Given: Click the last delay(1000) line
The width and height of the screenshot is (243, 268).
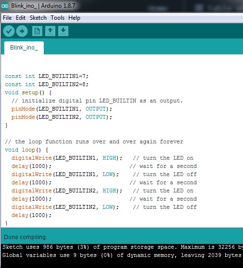Looking at the screenshot, I should tap(31, 215).
